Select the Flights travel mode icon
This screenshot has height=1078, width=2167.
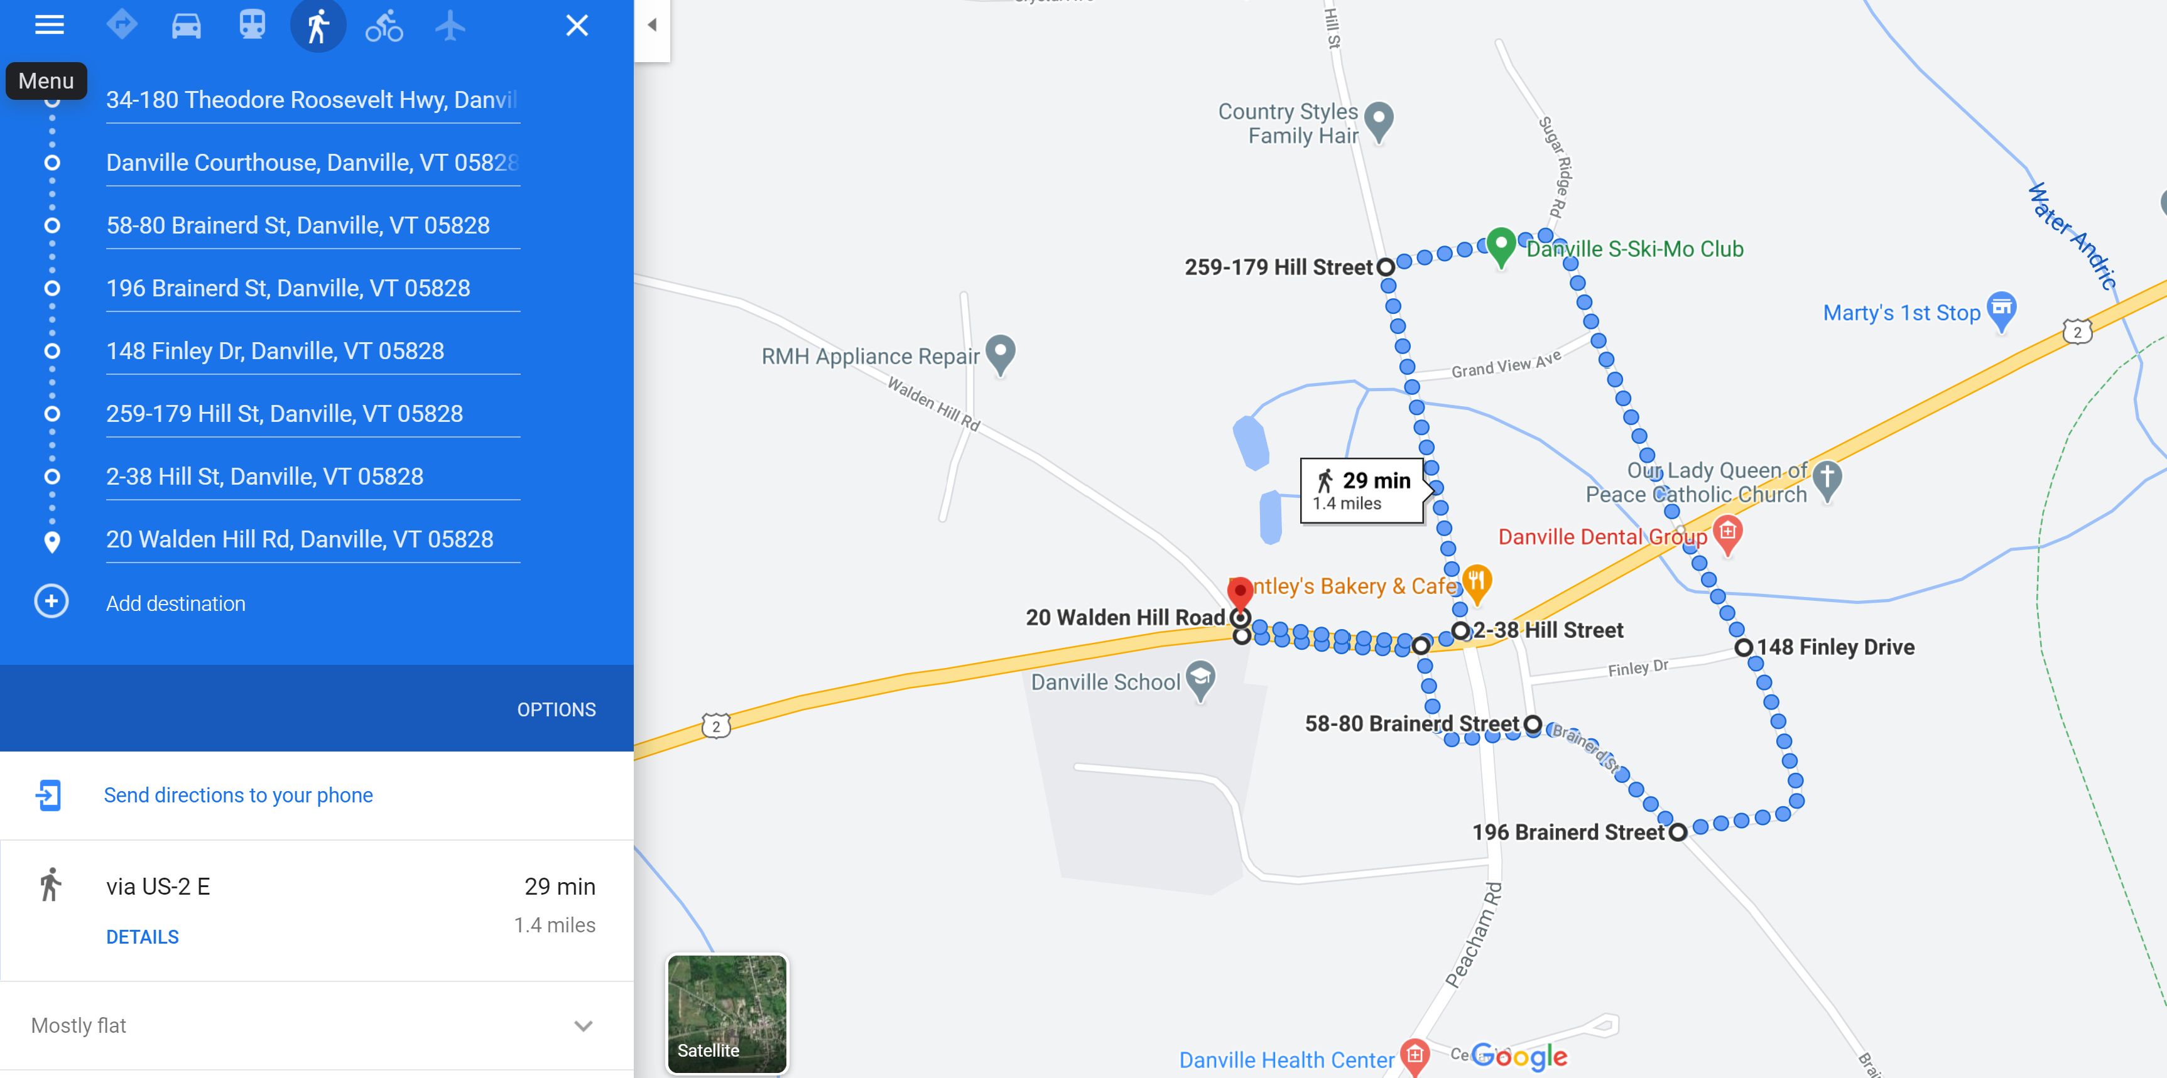click(x=450, y=25)
